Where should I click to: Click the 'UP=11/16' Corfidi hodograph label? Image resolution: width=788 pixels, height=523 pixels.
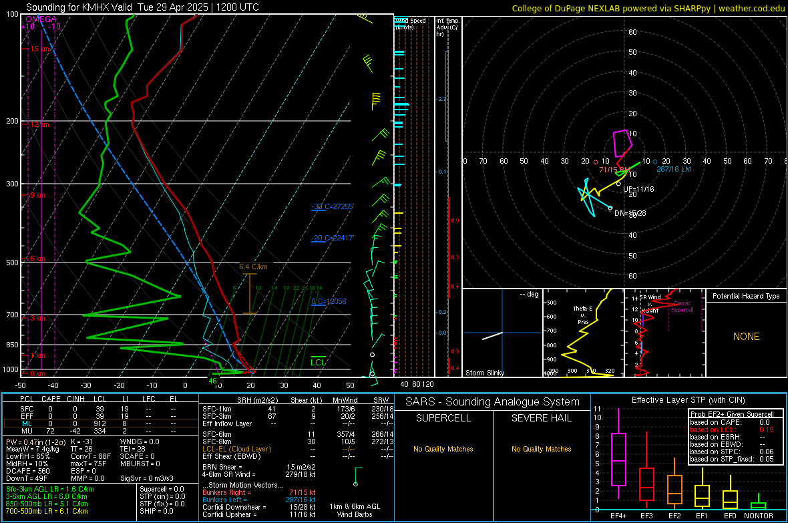point(638,189)
